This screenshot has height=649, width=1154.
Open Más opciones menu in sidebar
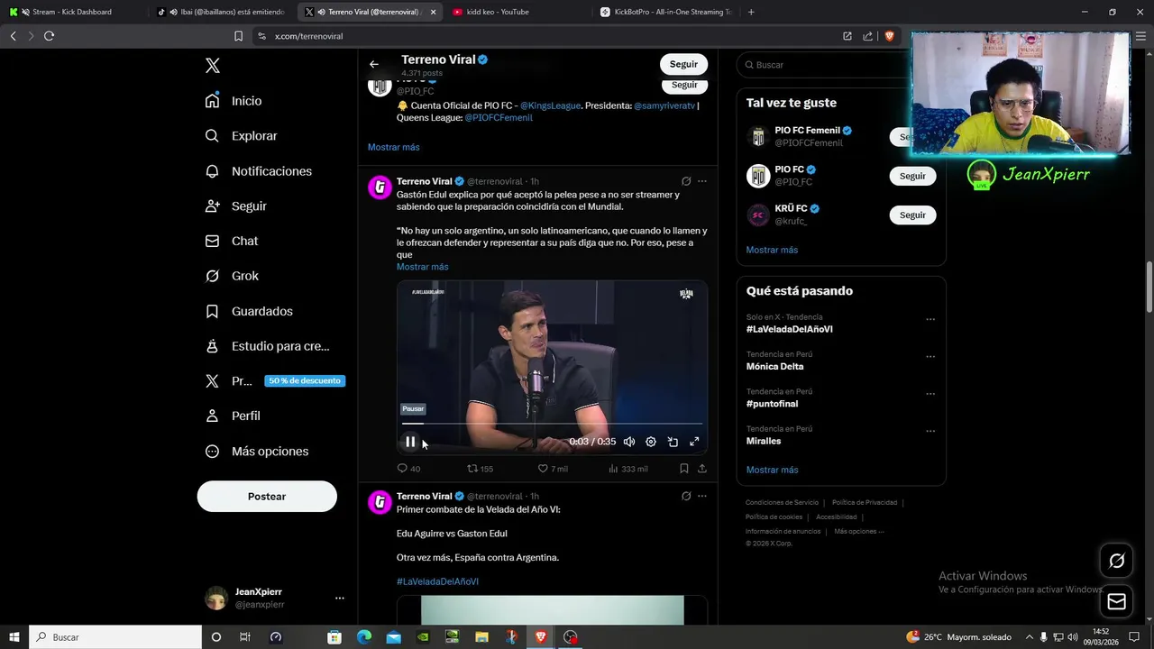coord(257,451)
